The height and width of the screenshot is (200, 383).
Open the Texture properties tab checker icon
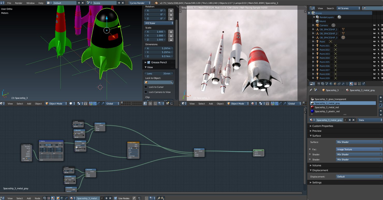[x=355, y=84]
